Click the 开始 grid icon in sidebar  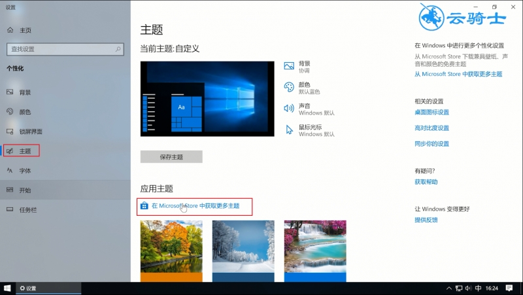10,190
